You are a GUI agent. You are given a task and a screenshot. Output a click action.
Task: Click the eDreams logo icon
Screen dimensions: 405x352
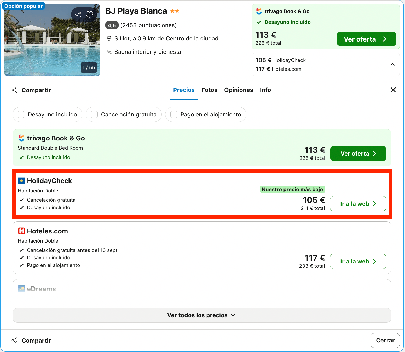[x=21, y=289]
